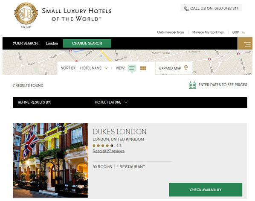Click Expand Map

tap(170, 68)
